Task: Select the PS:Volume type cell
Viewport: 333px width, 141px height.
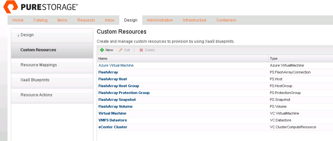Action: coord(278,106)
